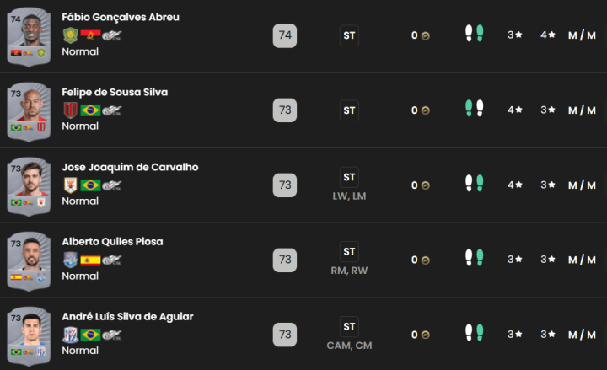Viewport: 607px width, 370px height.
Task: Click the 4-star skill moves rating for Abreu
Action: pyautogui.click(x=548, y=35)
